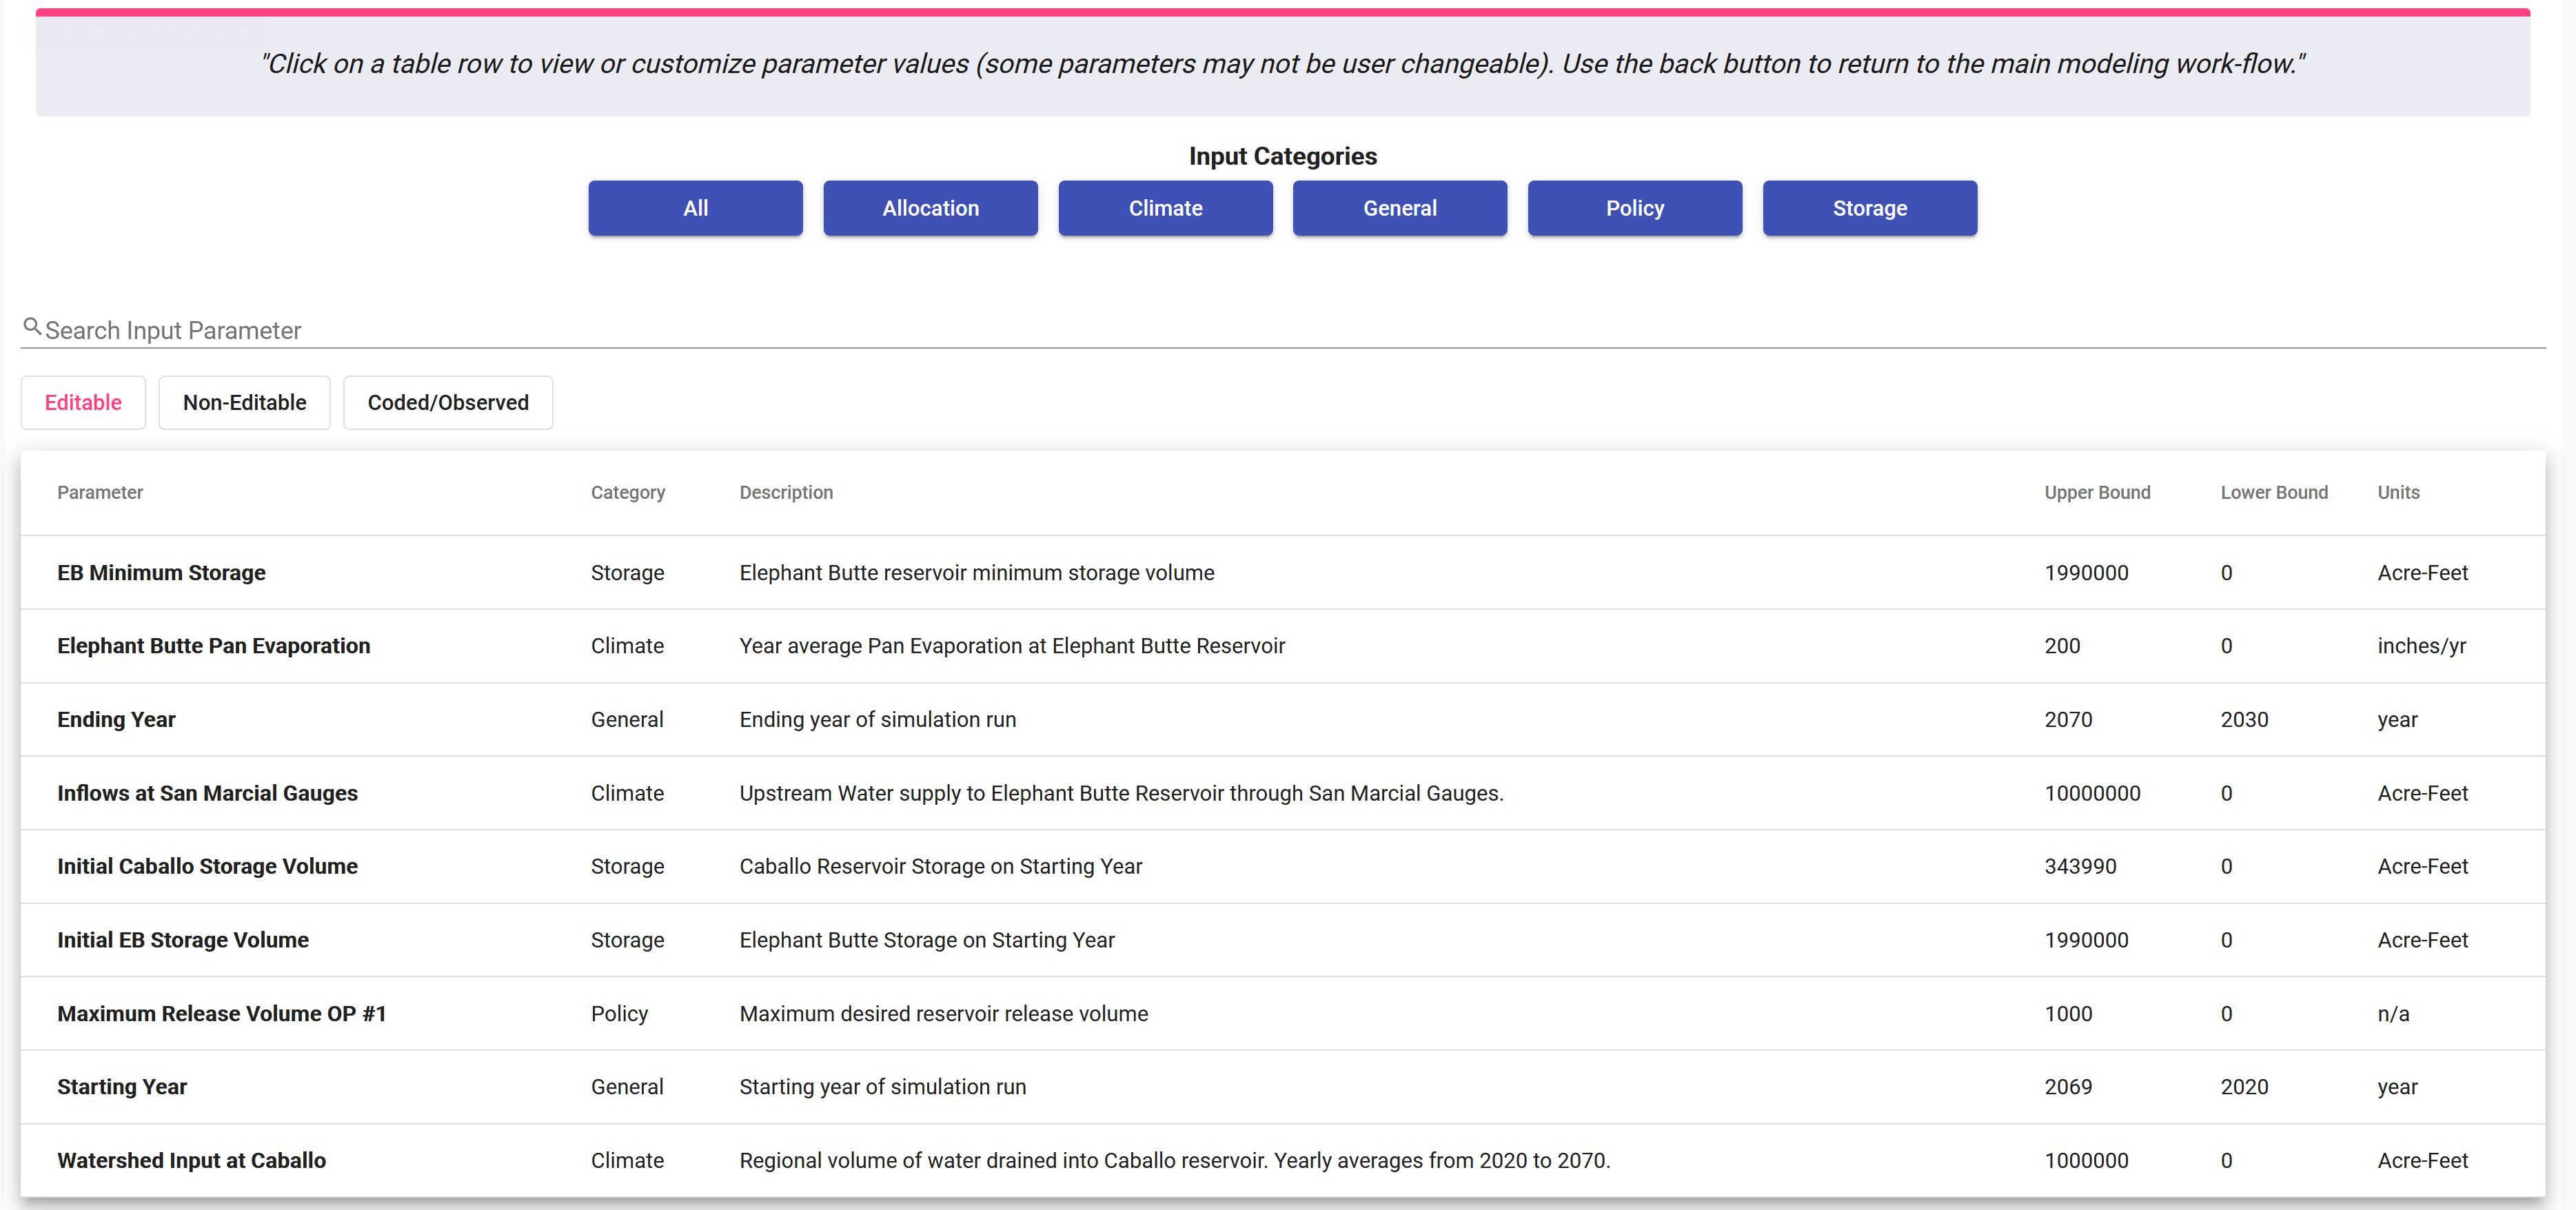The height and width of the screenshot is (1210, 2576).
Task: Show General category inputs
Action: click(x=1400, y=208)
